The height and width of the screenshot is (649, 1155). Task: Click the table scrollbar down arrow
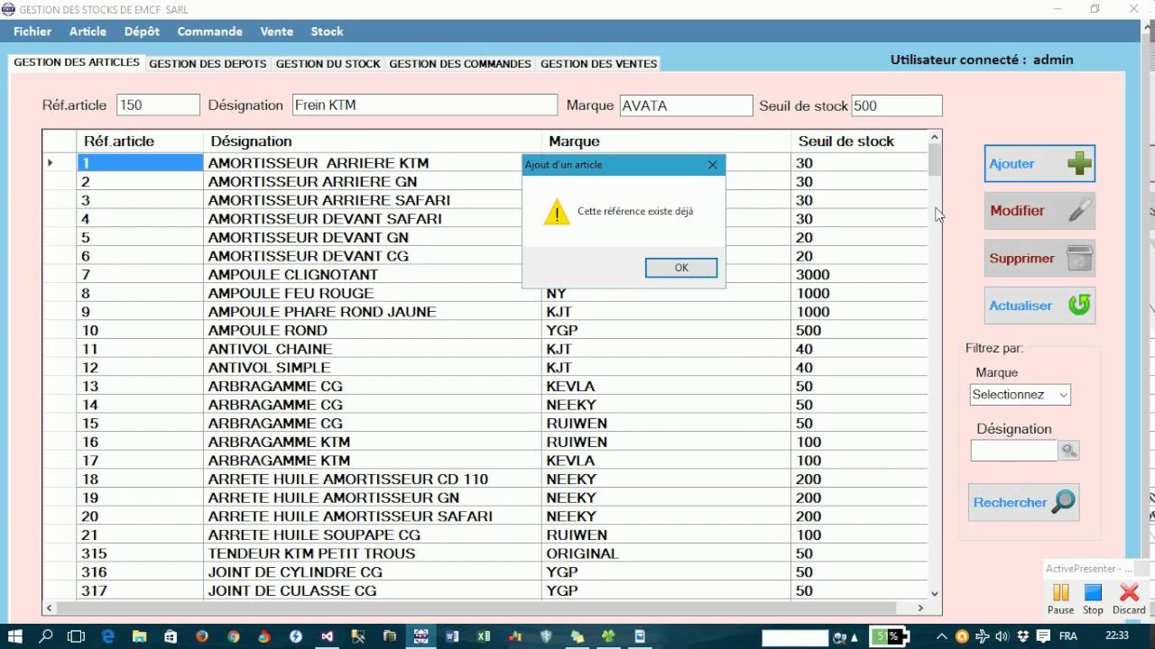pos(935,593)
